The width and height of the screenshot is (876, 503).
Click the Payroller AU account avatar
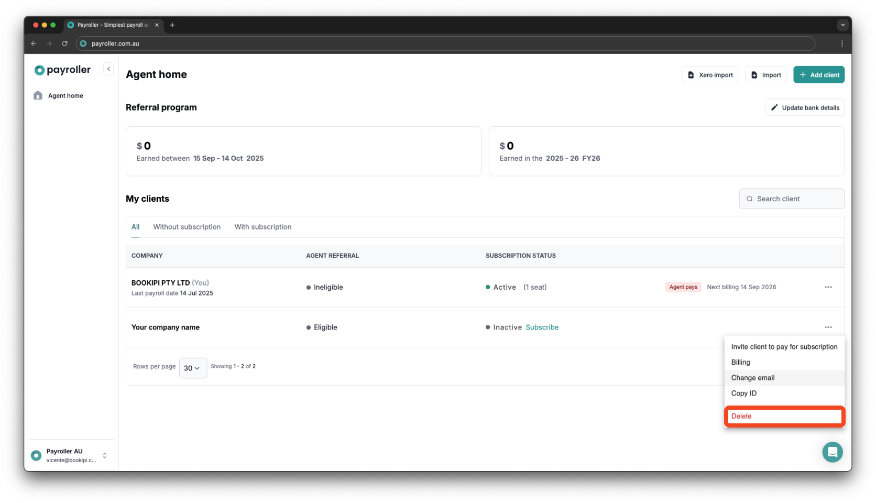pyautogui.click(x=36, y=455)
